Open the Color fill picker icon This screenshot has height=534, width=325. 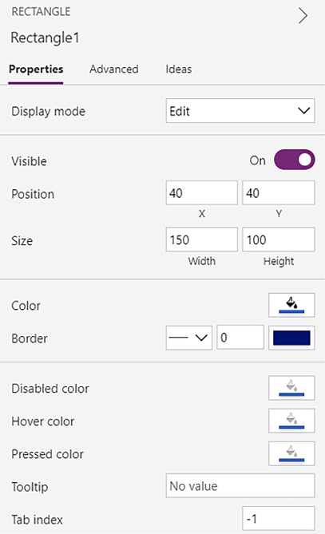pyautogui.click(x=291, y=305)
